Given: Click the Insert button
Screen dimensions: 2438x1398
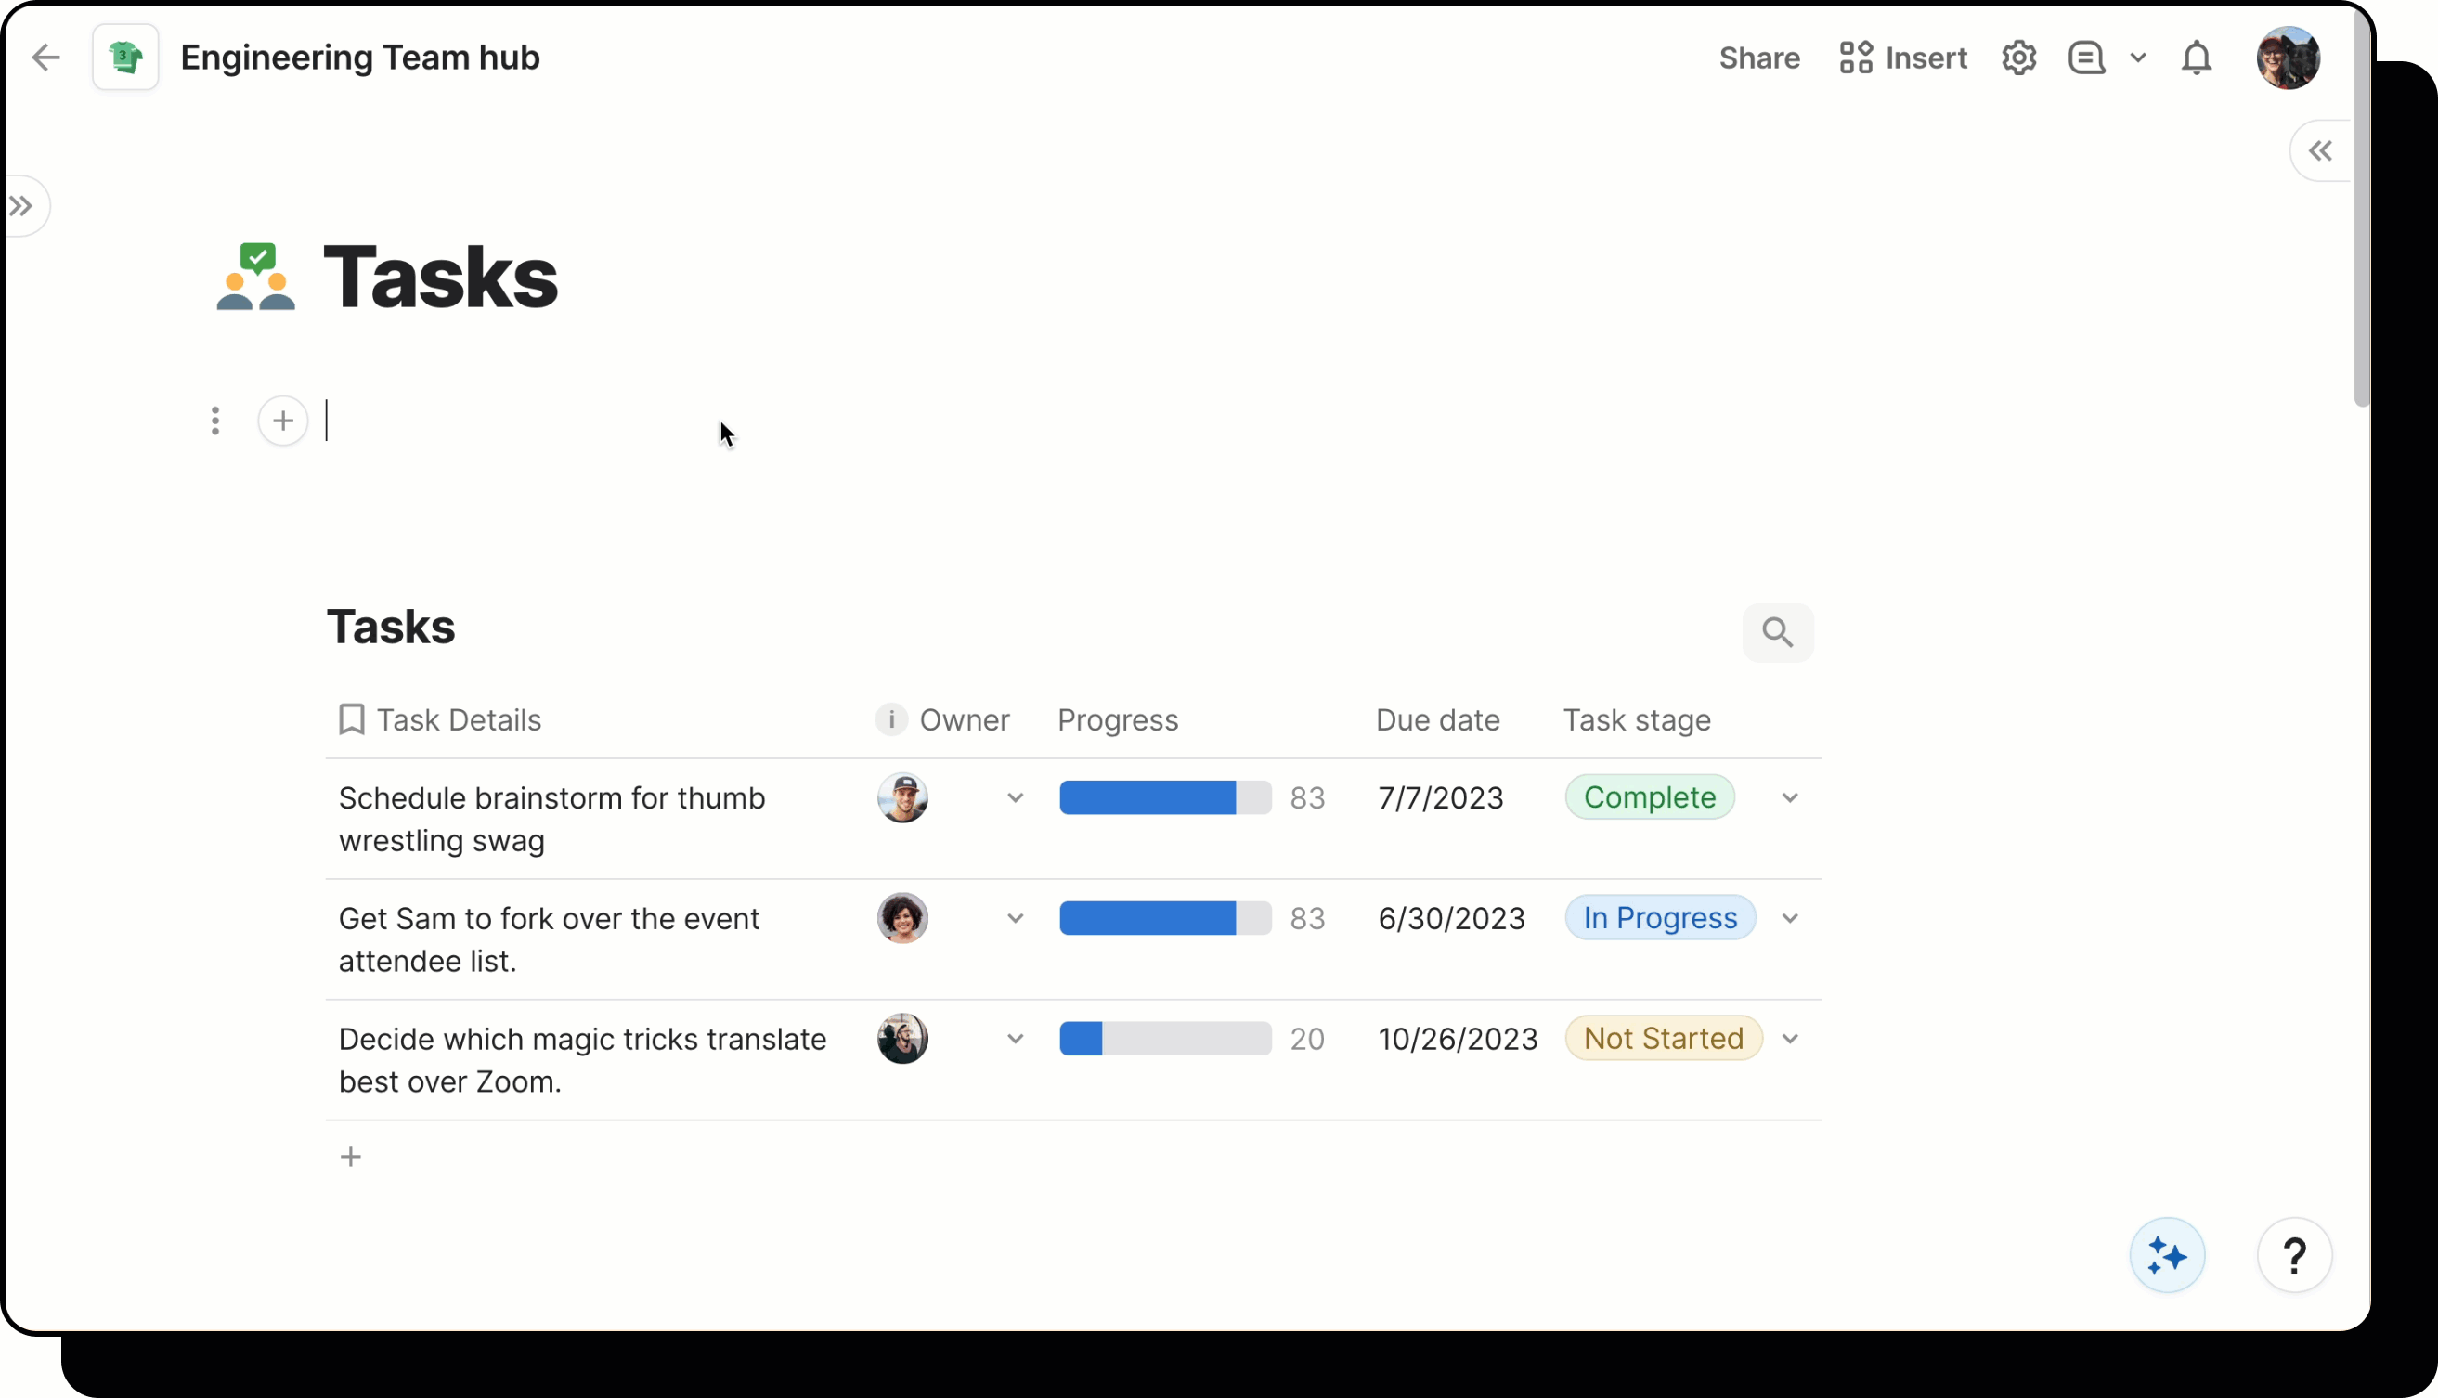Looking at the screenshot, I should [1903, 58].
